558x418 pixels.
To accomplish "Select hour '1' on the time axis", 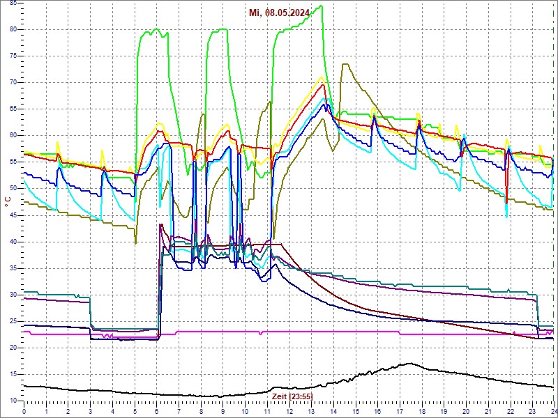I will coord(46,411).
